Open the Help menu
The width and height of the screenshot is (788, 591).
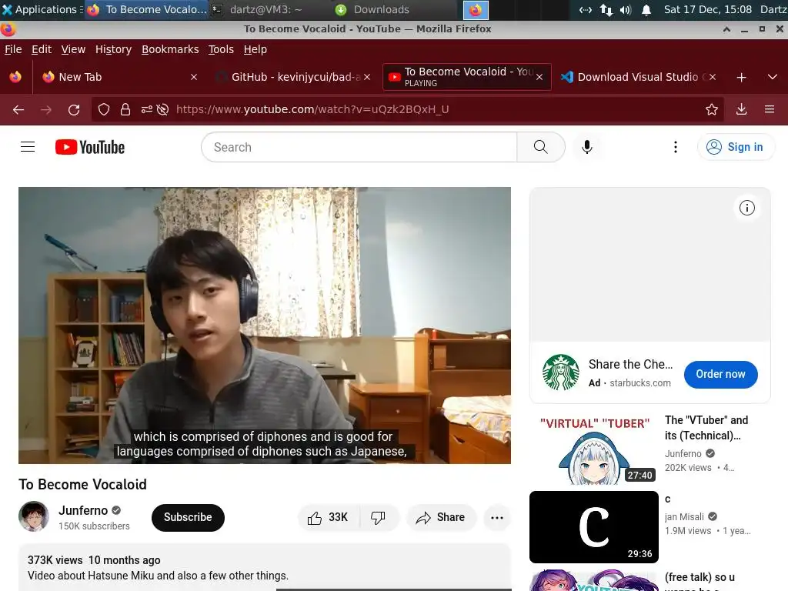pos(255,49)
